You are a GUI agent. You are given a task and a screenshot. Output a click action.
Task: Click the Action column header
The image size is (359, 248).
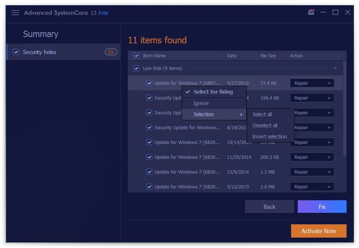click(x=296, y=56)
